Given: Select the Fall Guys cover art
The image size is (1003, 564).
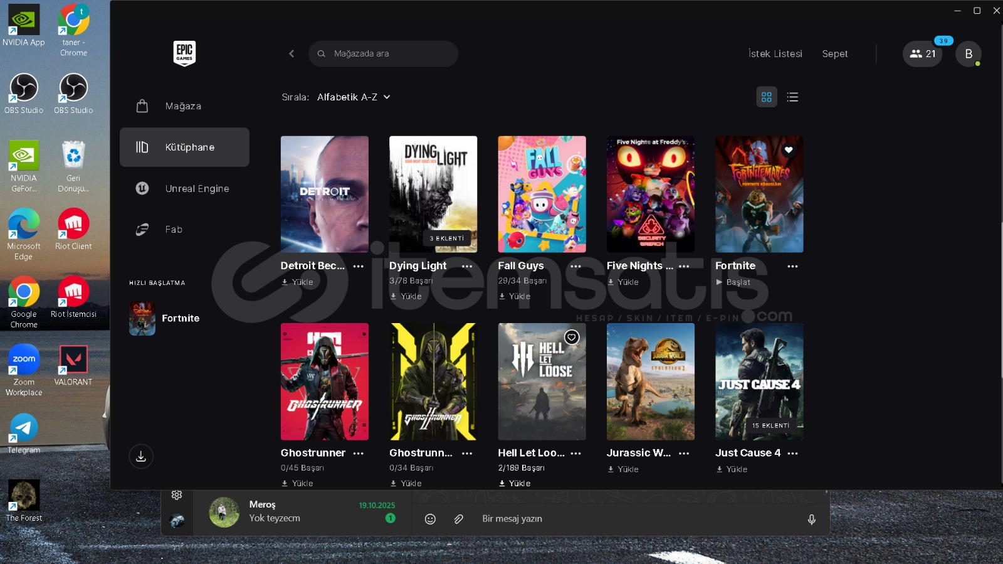Looking at the screenshot, I should (542, 194).
